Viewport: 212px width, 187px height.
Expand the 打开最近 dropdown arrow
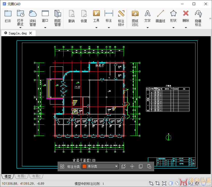tap(20, 28)
